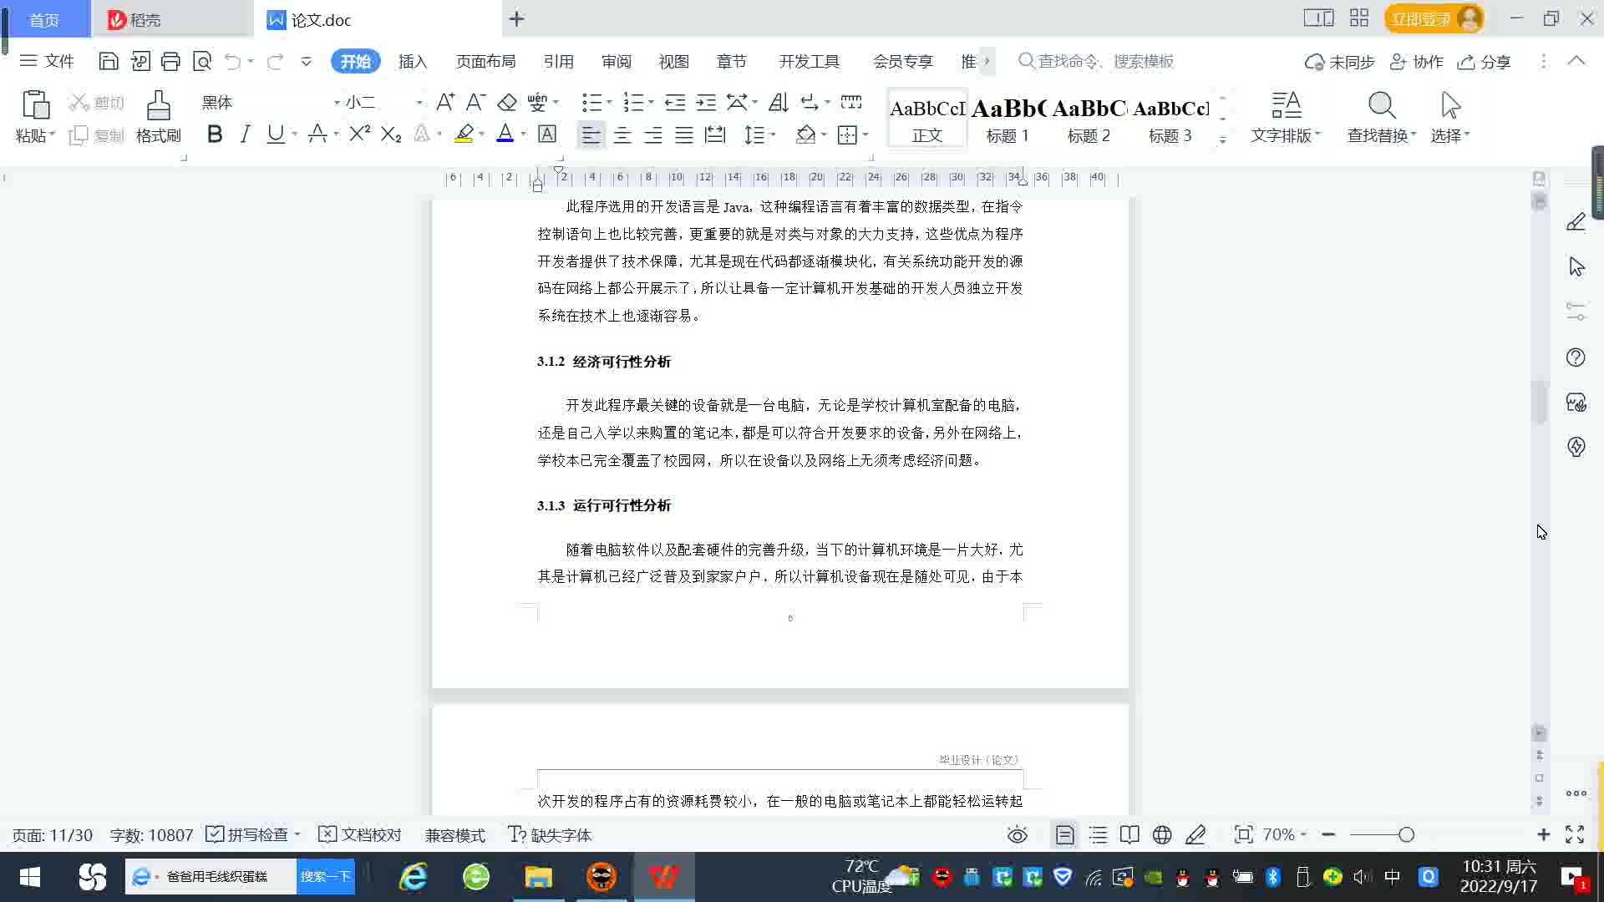Expand numbered list dropdown arrow
This screenshot has height=902, width=1604.
click(651, 103)
